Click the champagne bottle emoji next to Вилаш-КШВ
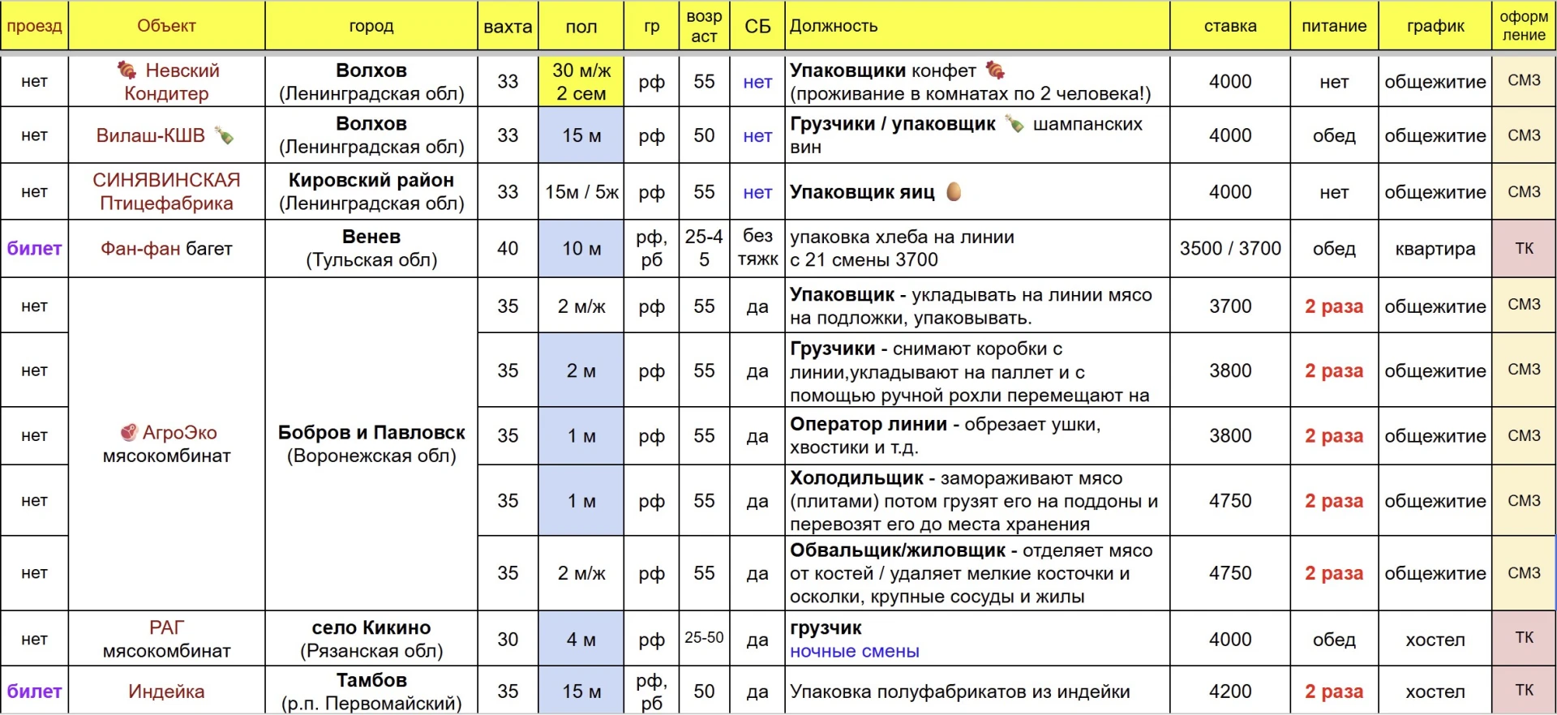The width and height of the screenshot is (1557, 715). pos(224,135)
